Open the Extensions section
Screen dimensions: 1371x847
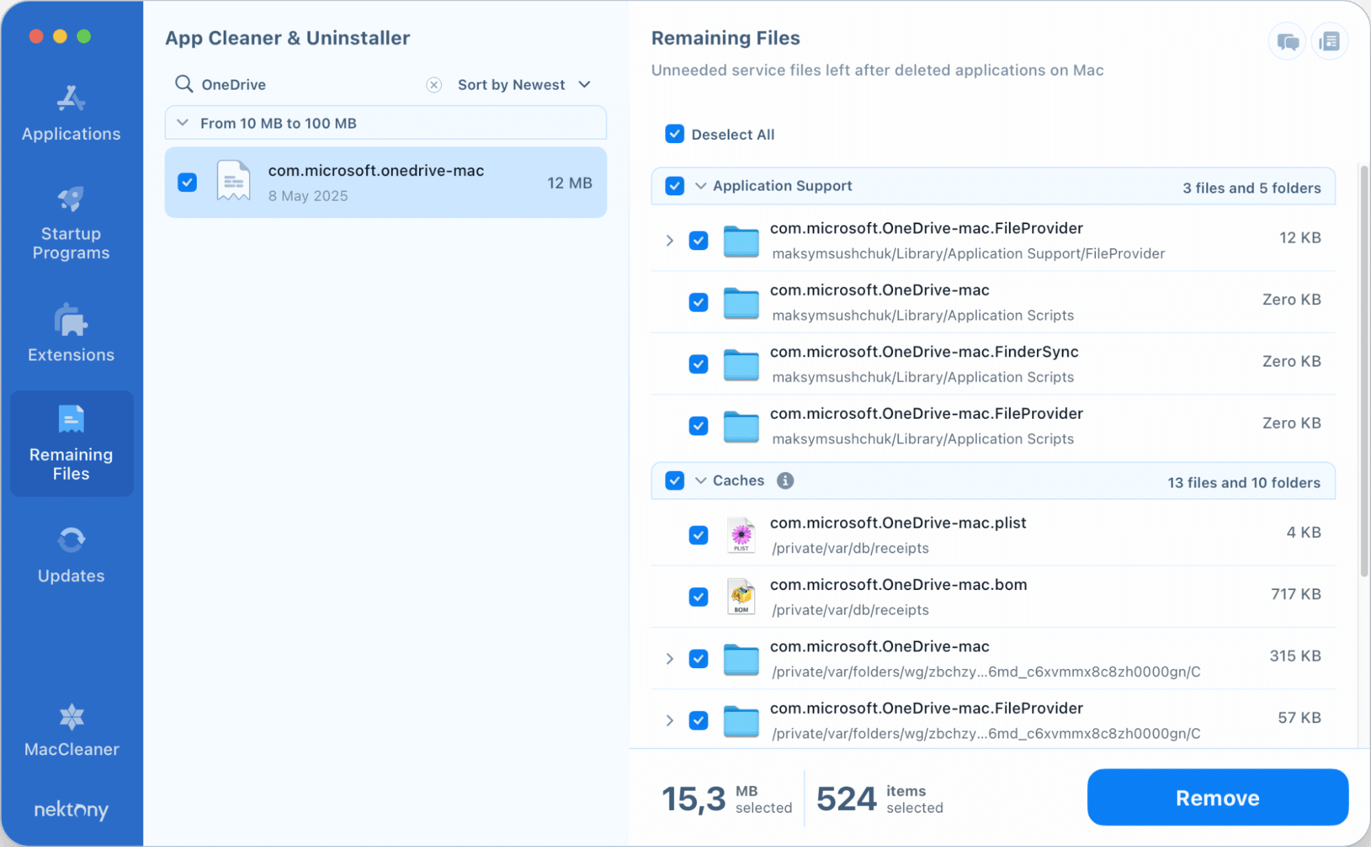[71, 334]
